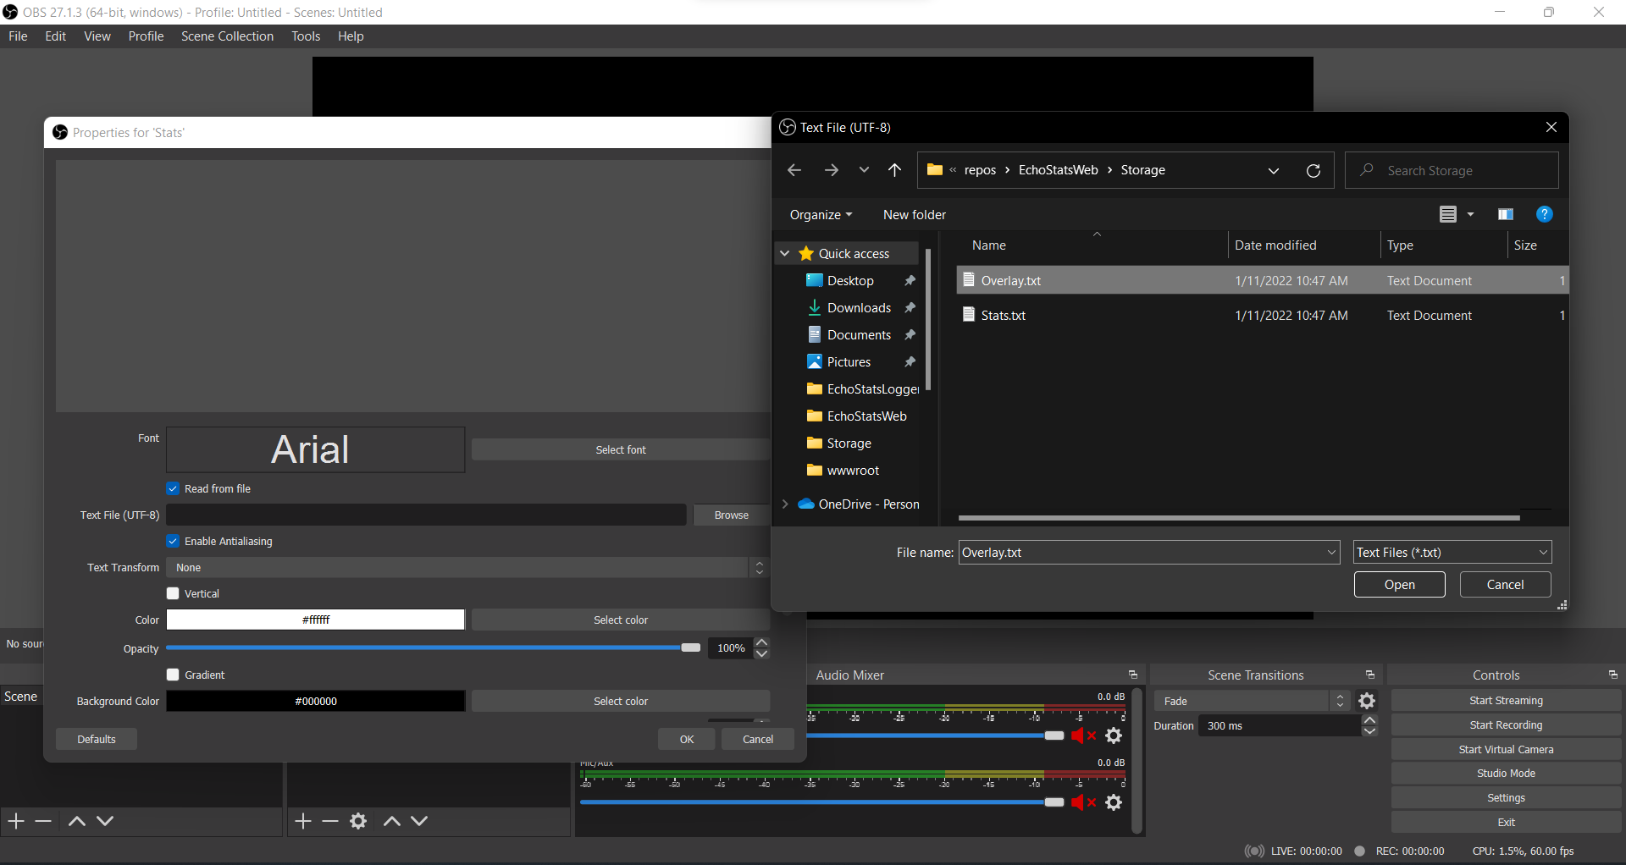Image resolution: width=1626 pixels, height=865 pixels.
Task: Open Desktop Audio settings gear
Action: (1114, 736)
